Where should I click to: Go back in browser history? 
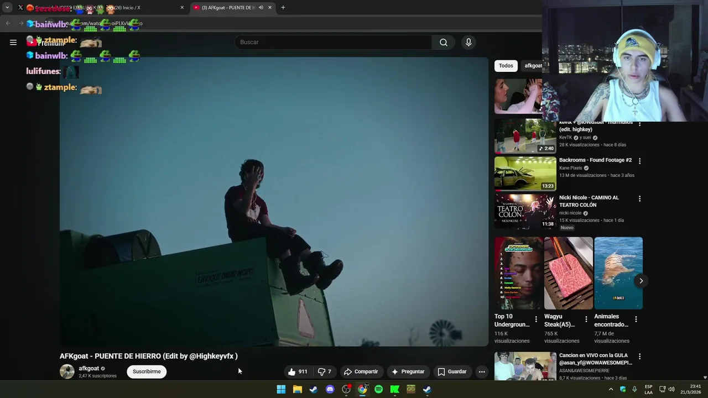pos(8,23)
